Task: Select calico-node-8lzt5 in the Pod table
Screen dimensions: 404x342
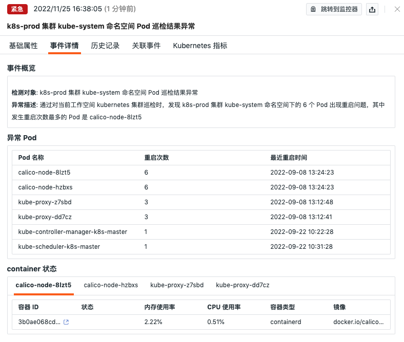Action: [44, 173]
